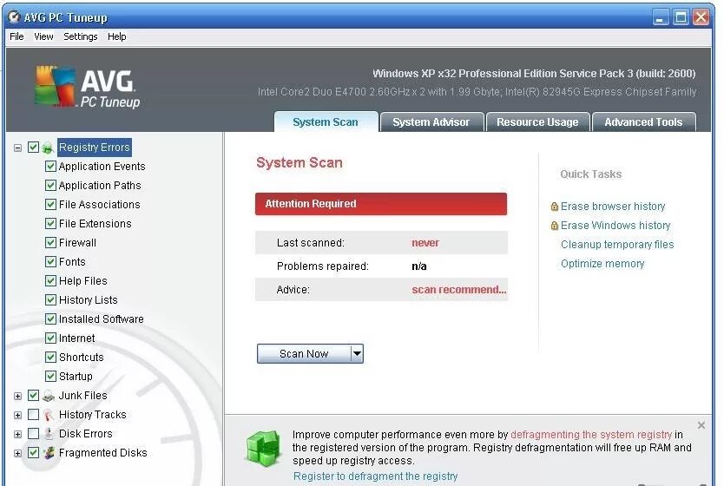724x486 pixels.
Task: Uncheck the Application Events checkbox
Action: [51, 166]
